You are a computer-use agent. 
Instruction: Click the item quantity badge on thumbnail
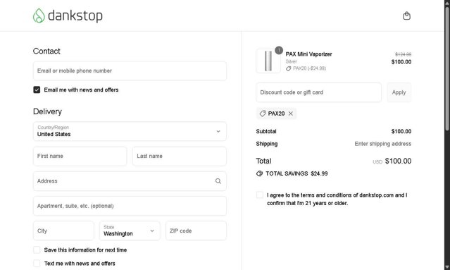[x=279, y=50]
